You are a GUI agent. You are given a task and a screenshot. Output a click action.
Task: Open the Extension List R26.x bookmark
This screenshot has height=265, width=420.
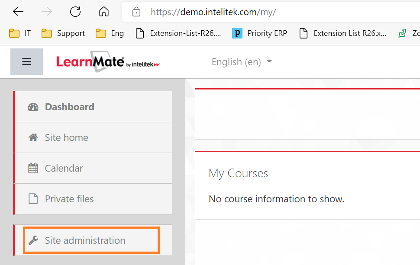click(343, 33)
